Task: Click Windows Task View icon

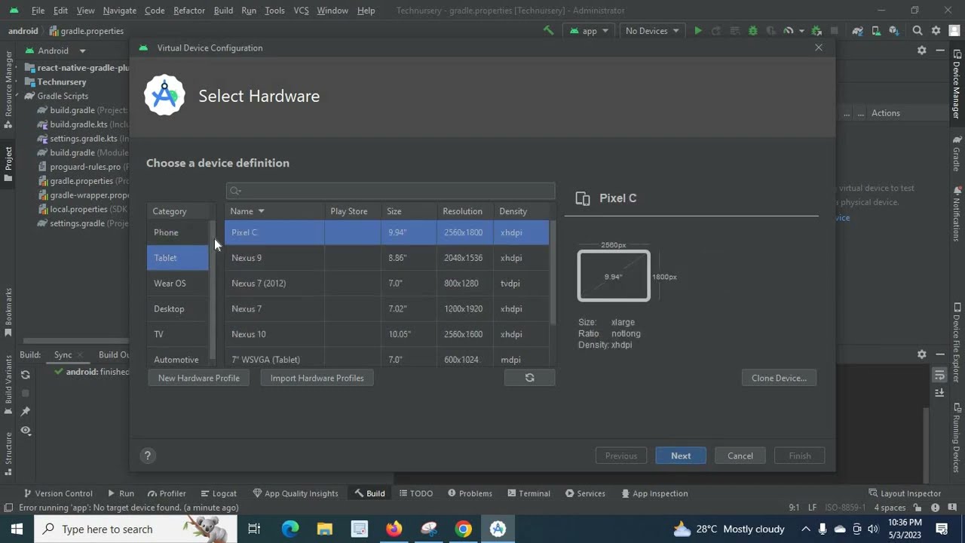Action: [254, 529]
